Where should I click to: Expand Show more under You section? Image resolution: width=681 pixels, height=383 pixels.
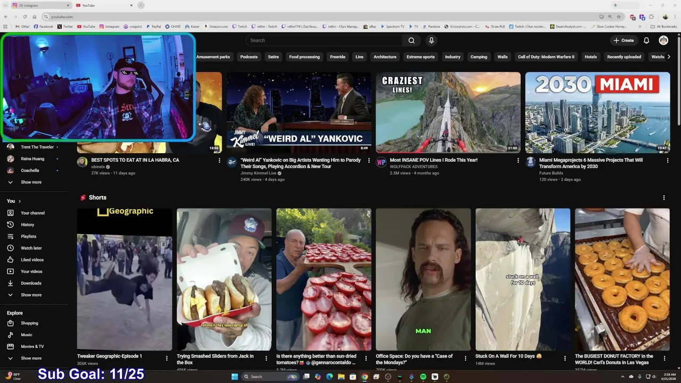(31, 295)
